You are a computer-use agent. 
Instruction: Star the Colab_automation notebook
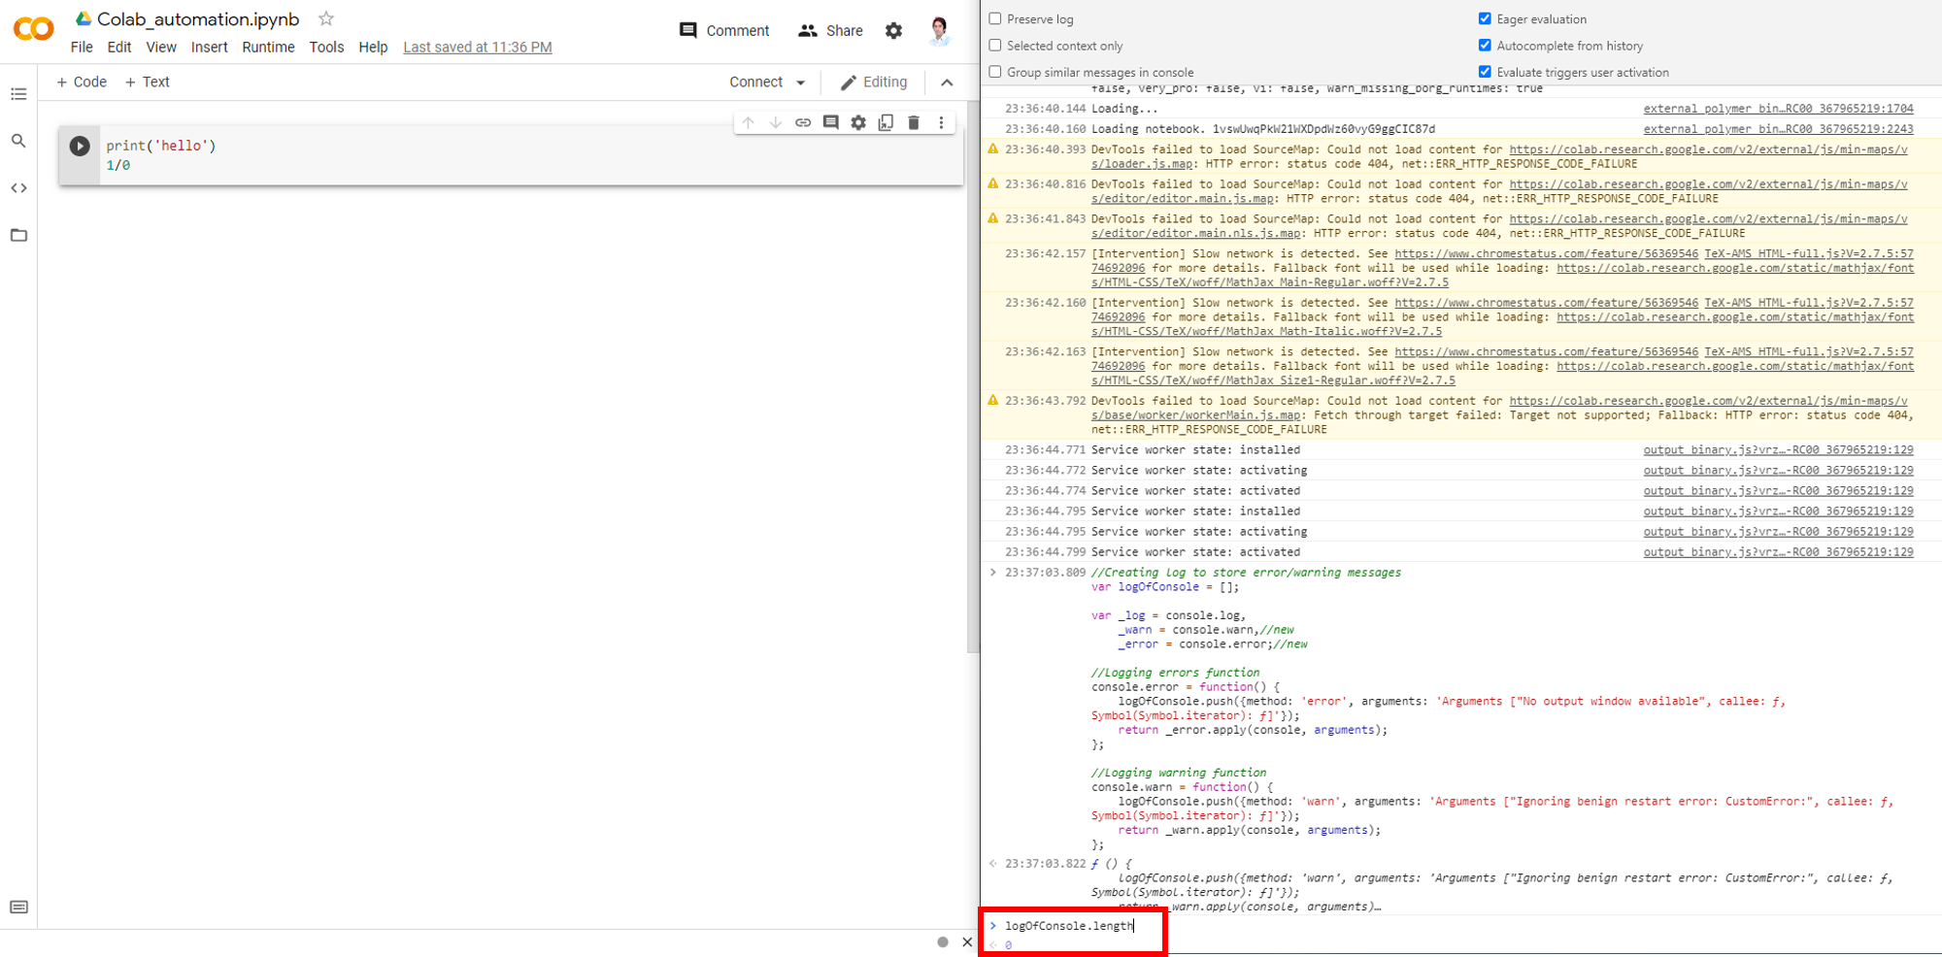326,18
